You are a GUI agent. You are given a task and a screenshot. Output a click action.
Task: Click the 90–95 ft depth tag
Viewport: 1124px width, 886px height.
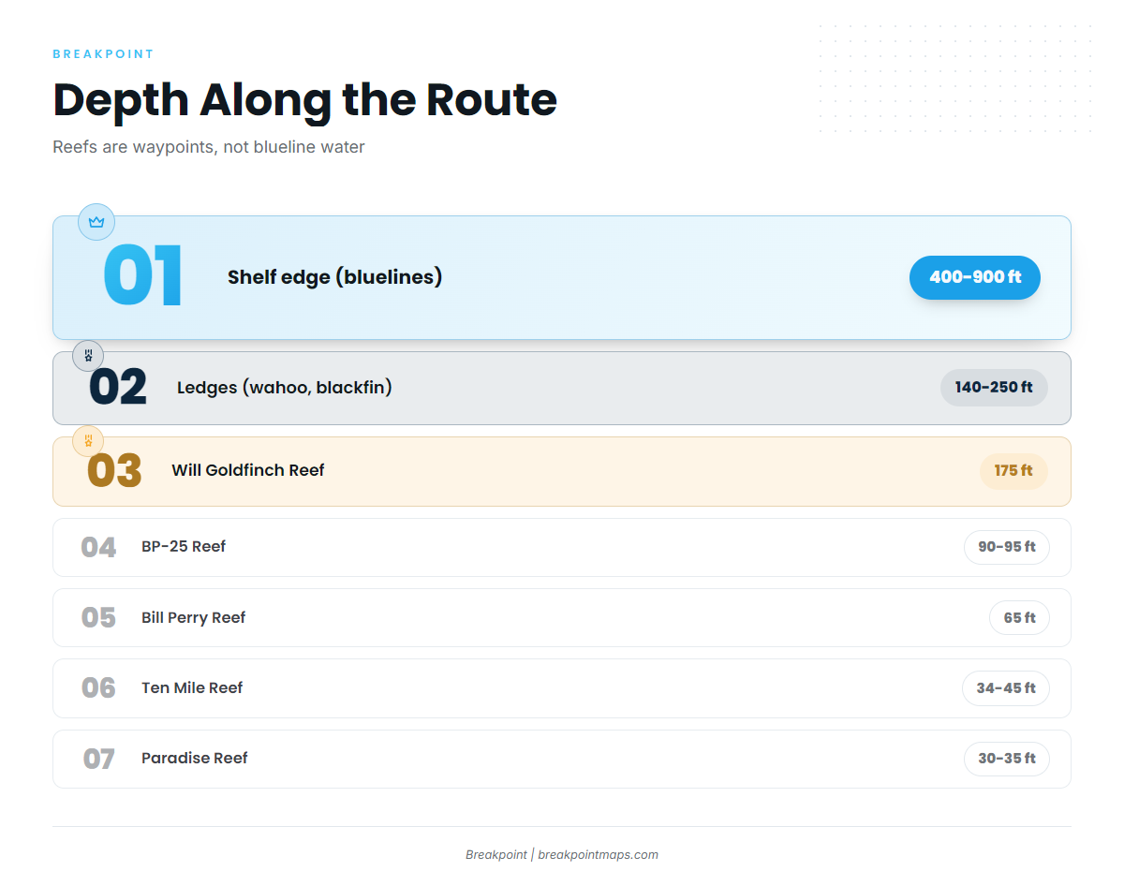tap(1007, 547)
